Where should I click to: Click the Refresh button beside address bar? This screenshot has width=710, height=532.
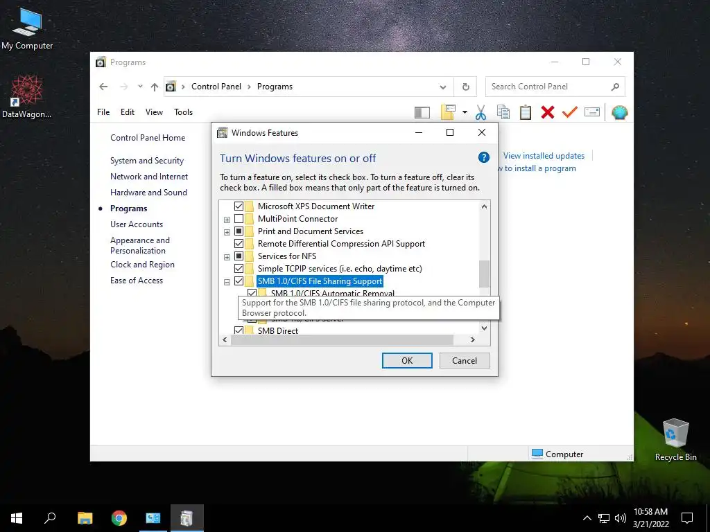(465, 87)
